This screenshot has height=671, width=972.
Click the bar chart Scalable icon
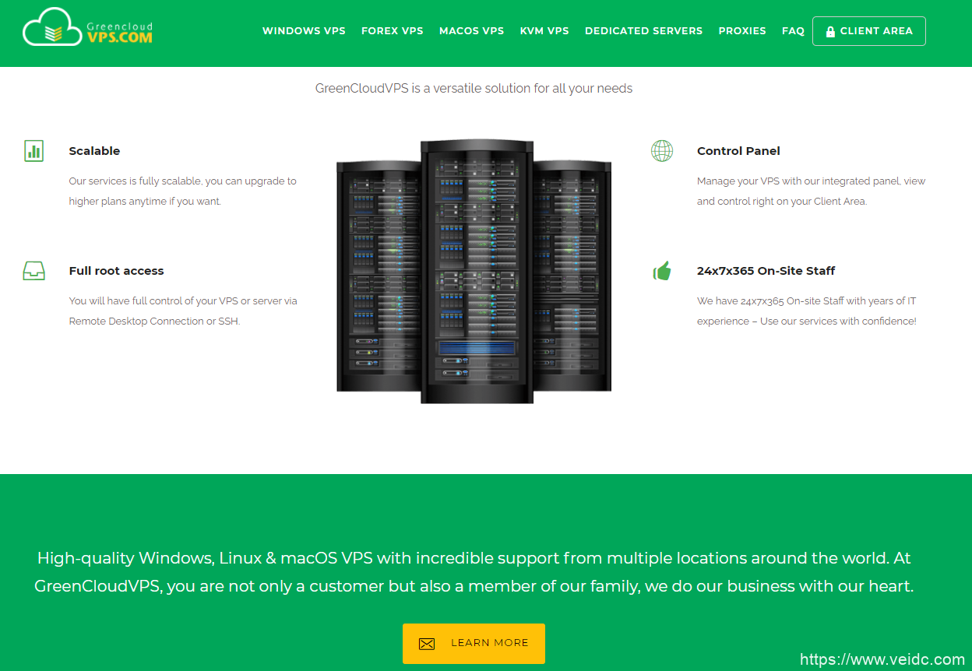pos(33,151)
